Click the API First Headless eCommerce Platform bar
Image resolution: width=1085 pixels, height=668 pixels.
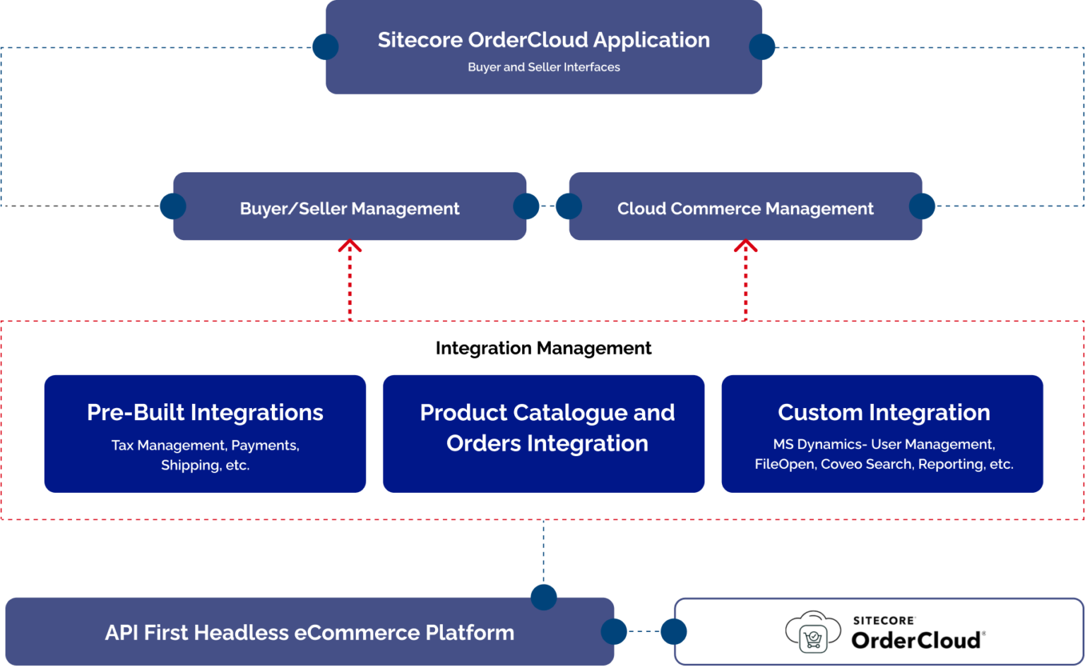pos(309,632)
